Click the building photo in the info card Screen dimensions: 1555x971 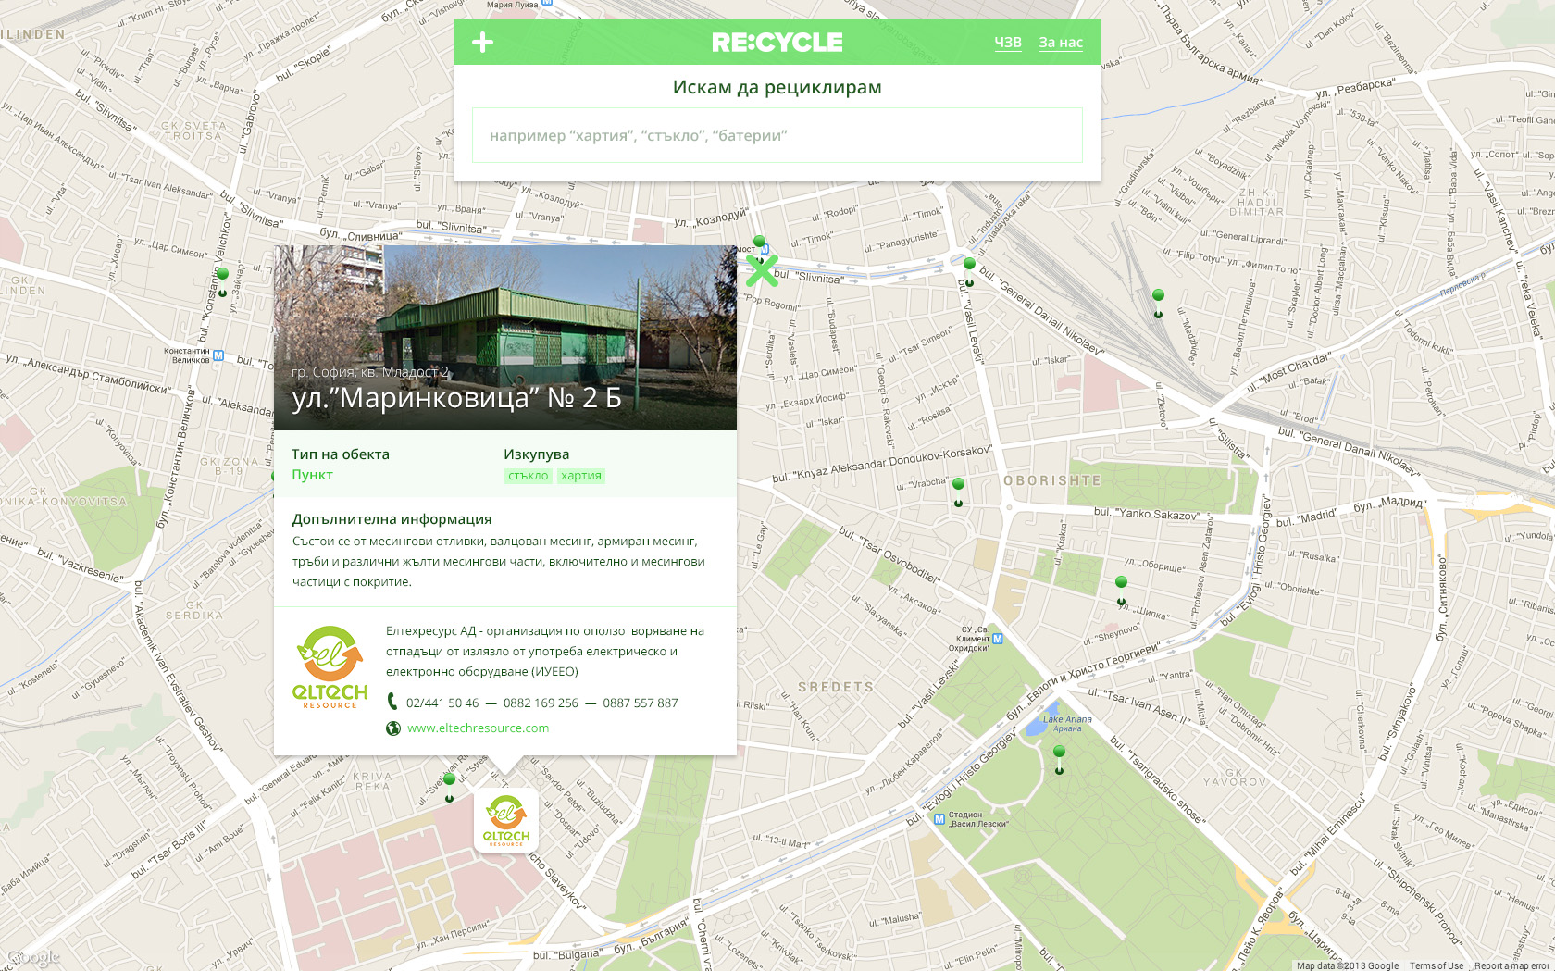[505, 337]
